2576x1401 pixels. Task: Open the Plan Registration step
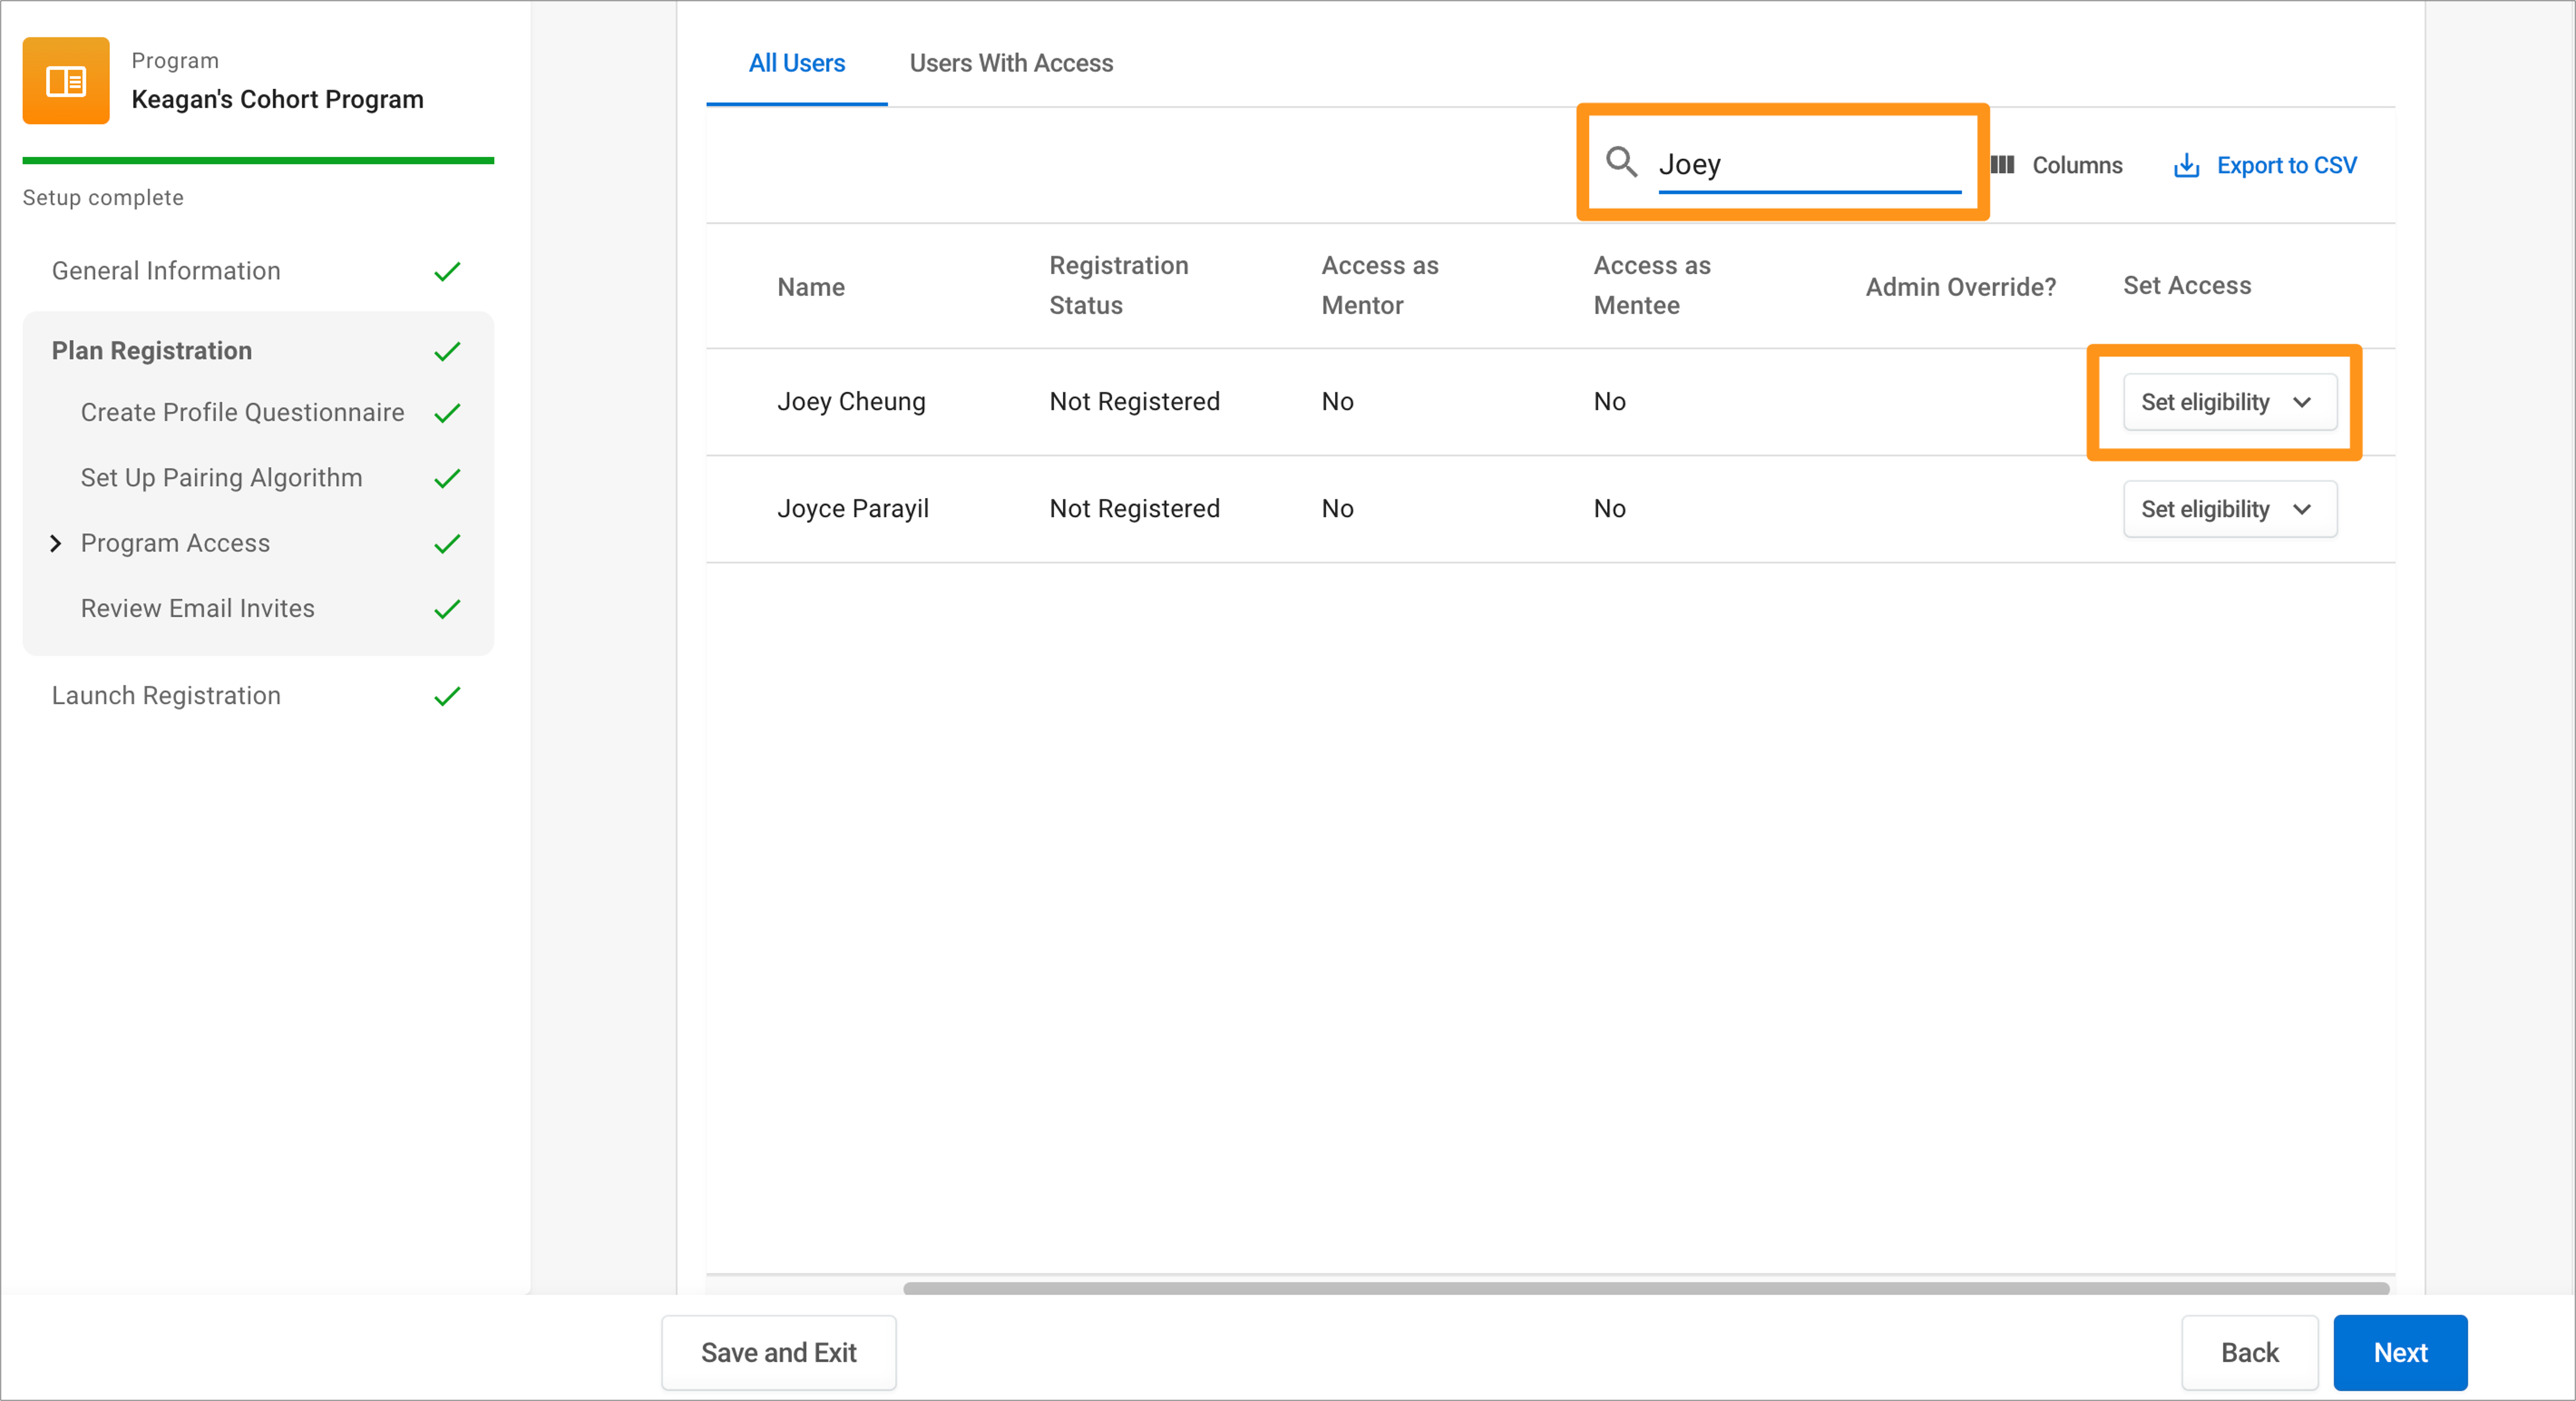tap(152, 351)
